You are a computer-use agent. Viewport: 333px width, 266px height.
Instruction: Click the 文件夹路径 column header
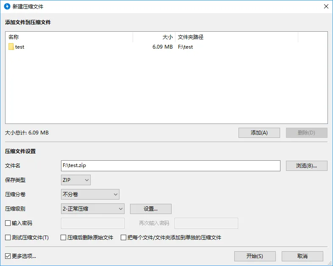pos(236,37)
